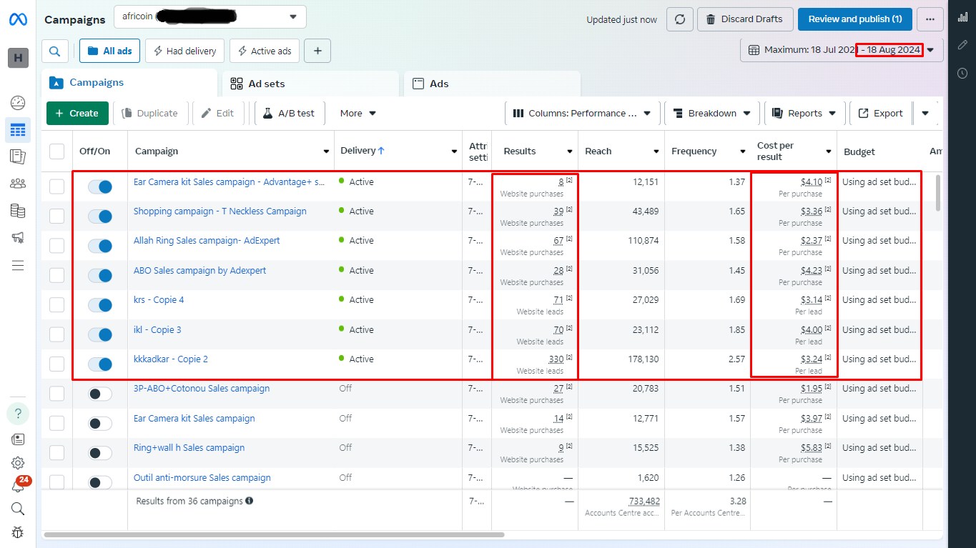
Task: Click the search magnifier beside All ads
Action: click(55, 51)
